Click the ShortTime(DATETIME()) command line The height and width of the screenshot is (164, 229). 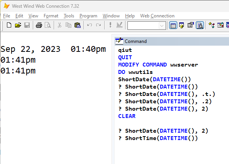158,138
